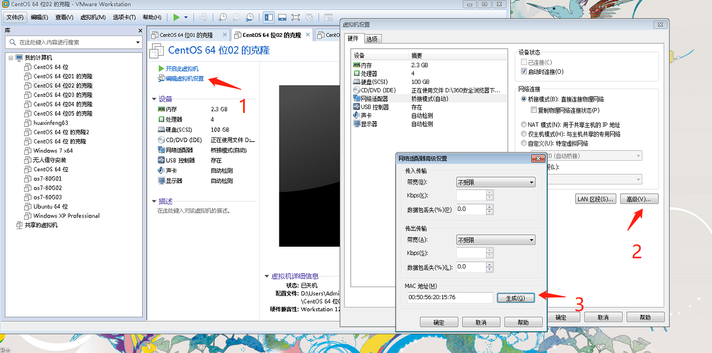Click incoming 数据包丢失(%)(P) spinner arrows
This screenshot has width=712, height=353.
[489, 209]
